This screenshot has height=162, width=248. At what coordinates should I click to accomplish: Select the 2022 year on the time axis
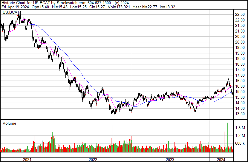click(93, 160)
